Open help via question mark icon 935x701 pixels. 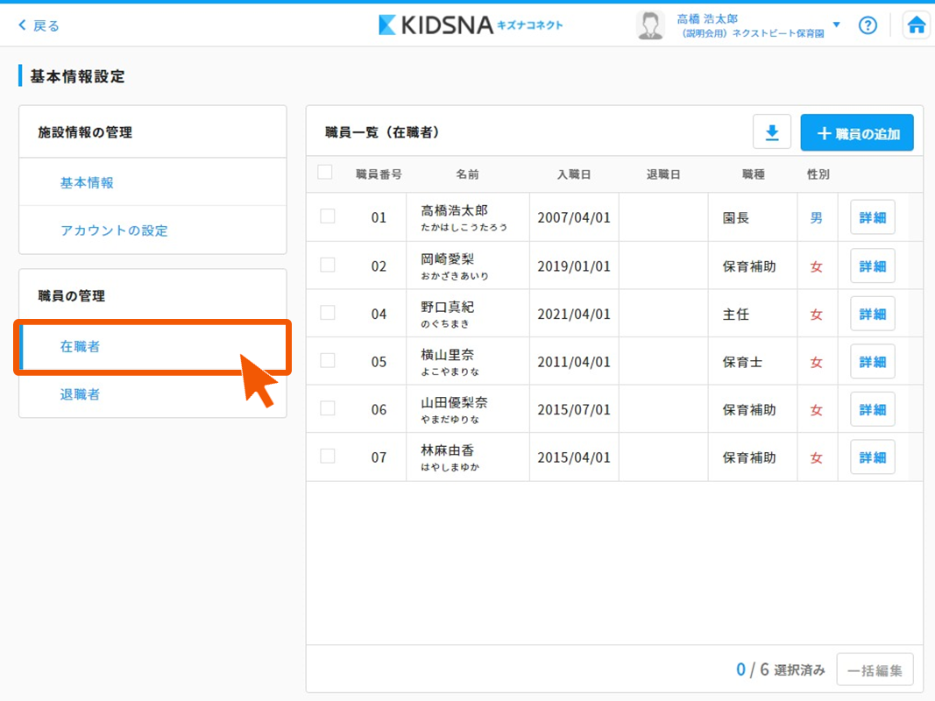coord(868,25)
